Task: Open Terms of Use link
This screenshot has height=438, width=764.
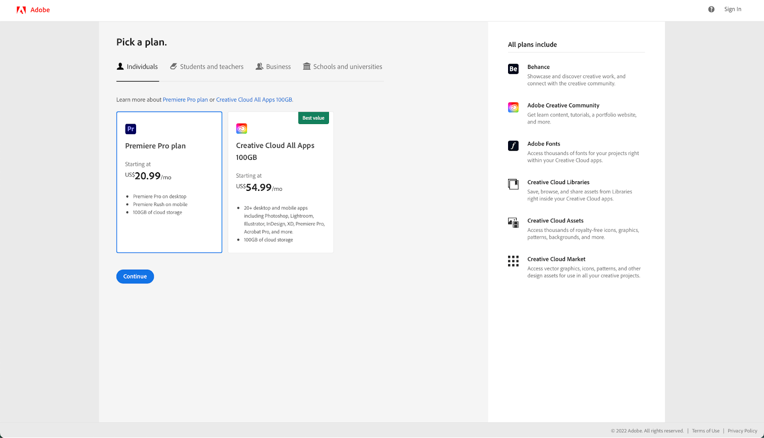Action: point(705,431)
